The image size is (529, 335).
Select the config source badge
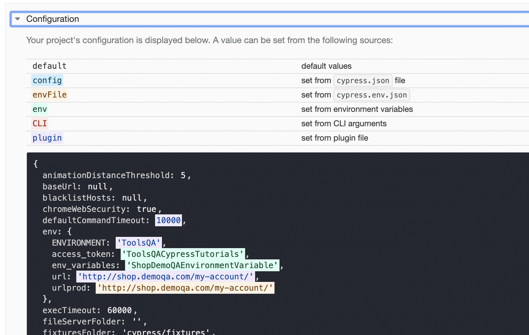pos(47,80)
